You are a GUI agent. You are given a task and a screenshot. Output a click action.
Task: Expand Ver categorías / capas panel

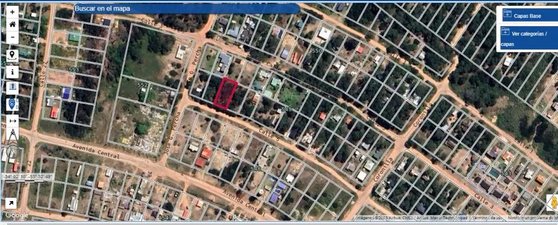coord(529,39)
